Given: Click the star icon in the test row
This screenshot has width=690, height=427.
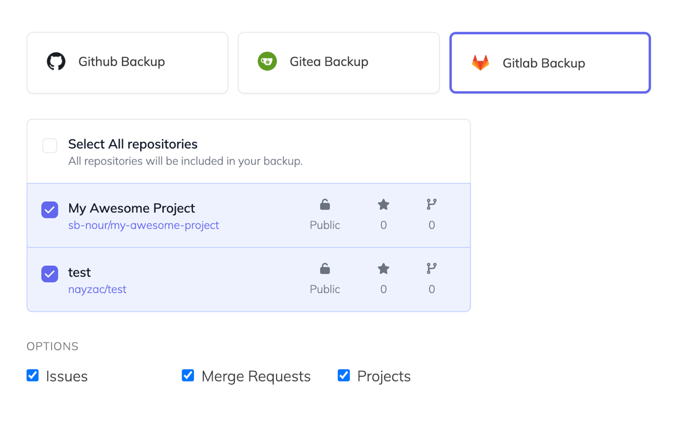Looking at the screenshot, I should click(x=383, y=269).
